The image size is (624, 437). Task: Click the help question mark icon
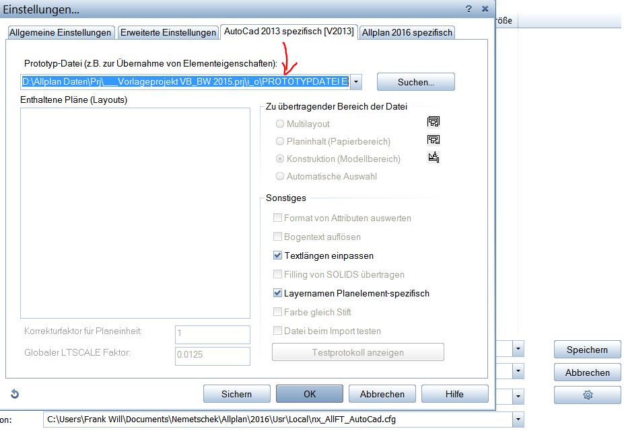(x=469, y=9)
